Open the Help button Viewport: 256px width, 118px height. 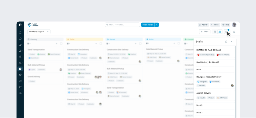[x=226, y=25]
